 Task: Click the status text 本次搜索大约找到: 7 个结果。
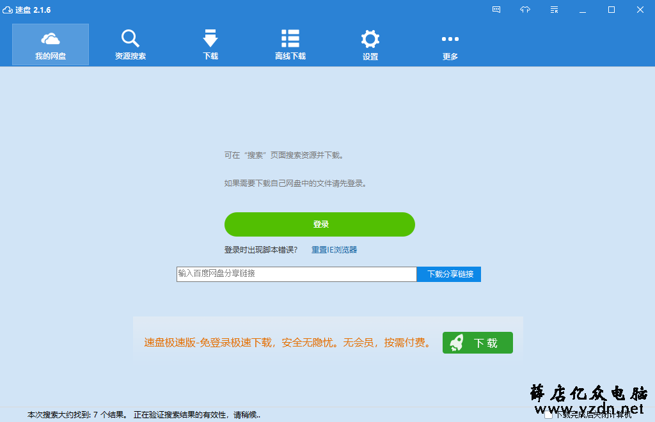click(78, 414)
